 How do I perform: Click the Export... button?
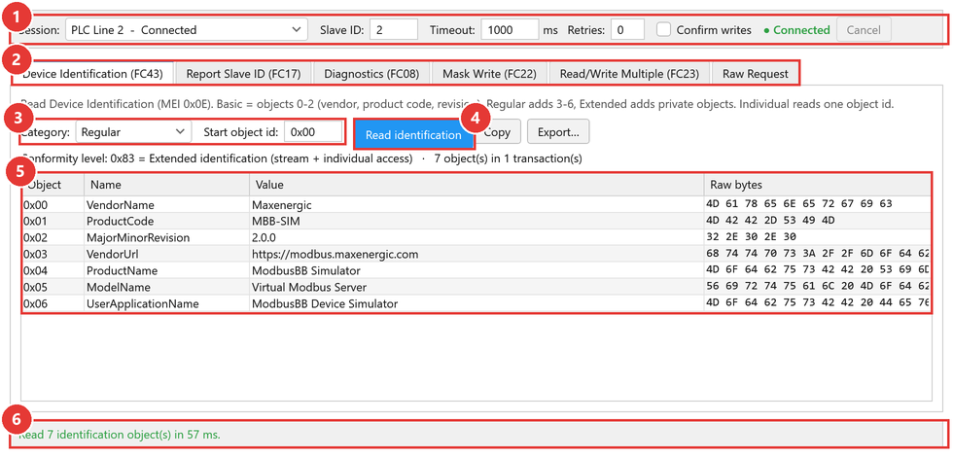pos(558,132)
